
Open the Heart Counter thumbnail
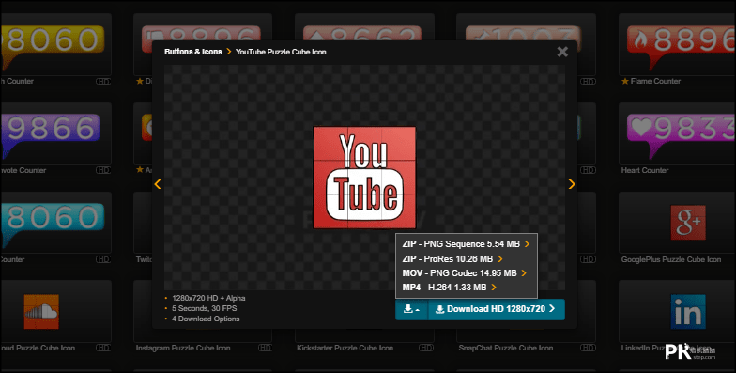(678, 133)
